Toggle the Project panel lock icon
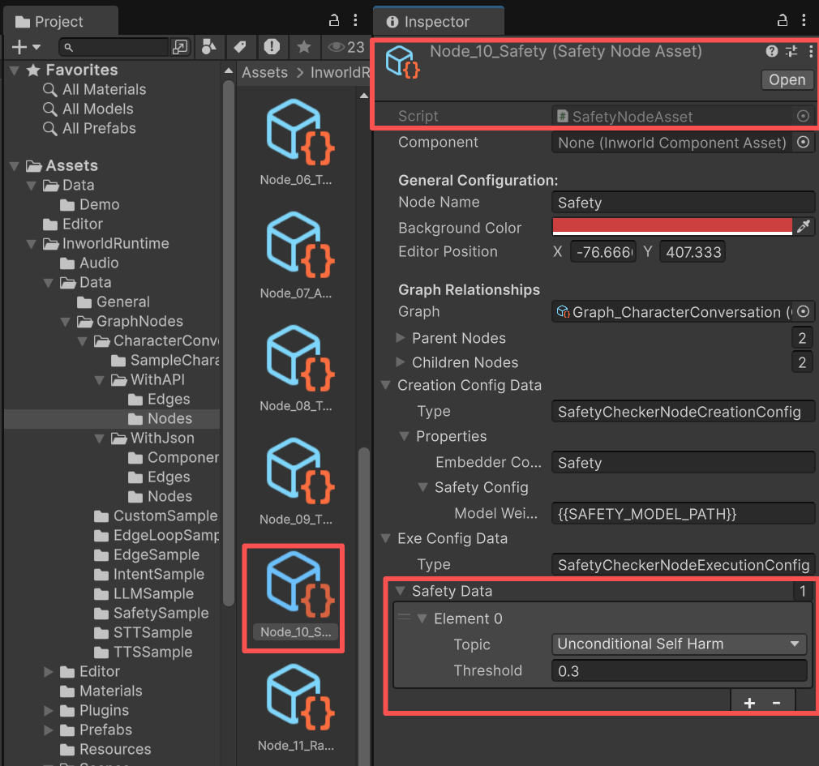819x766 pixels. pos(334,20)
